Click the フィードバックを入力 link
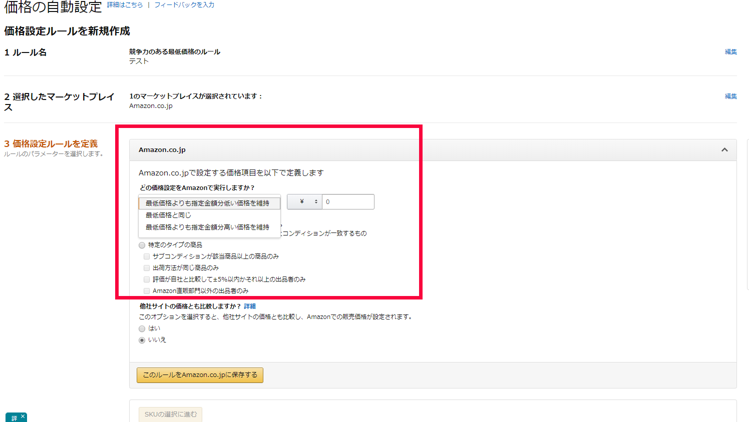Viewport: 749px width, 422px height. pos(184,5)
